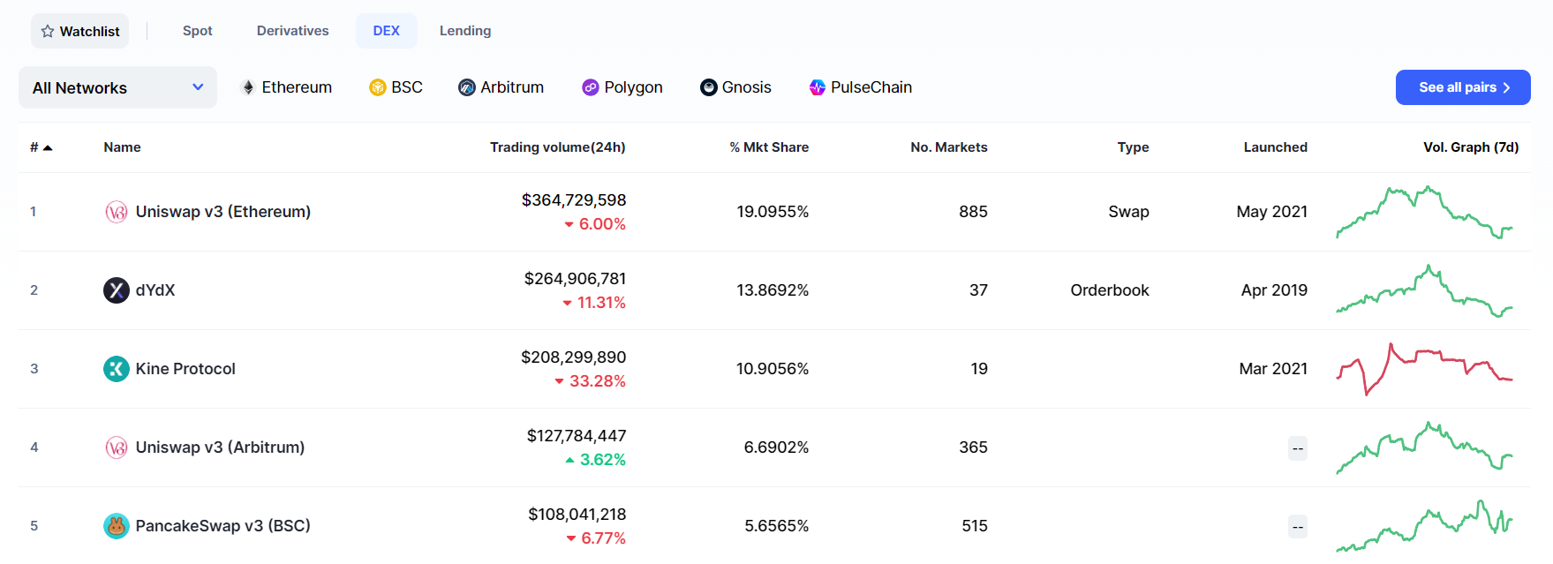1553x564 pixels.
Task: Click the 6.6902% market share cell
Action: click(x=776, y=447)
